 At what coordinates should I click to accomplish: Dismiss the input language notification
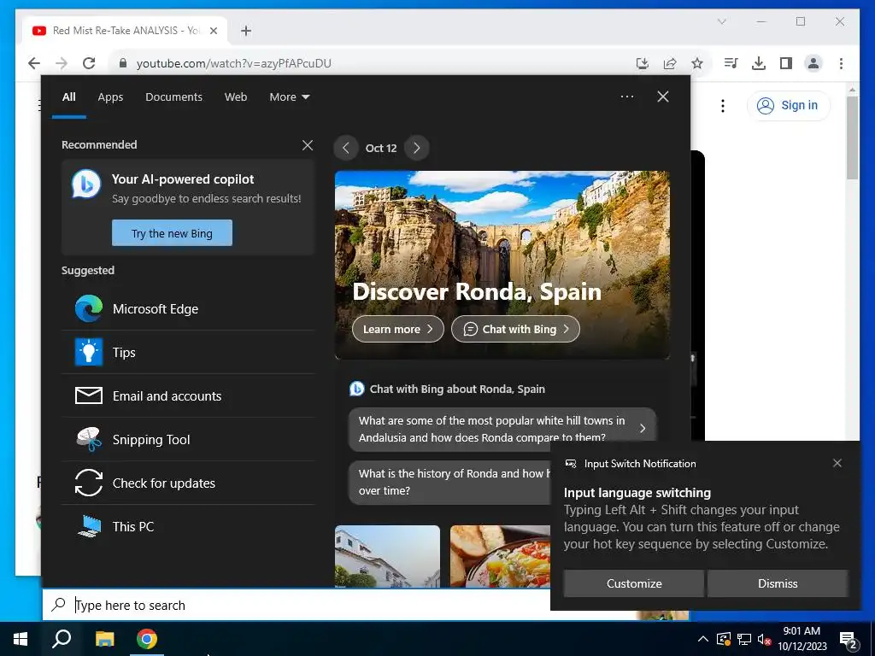click(x=778, y=583)
